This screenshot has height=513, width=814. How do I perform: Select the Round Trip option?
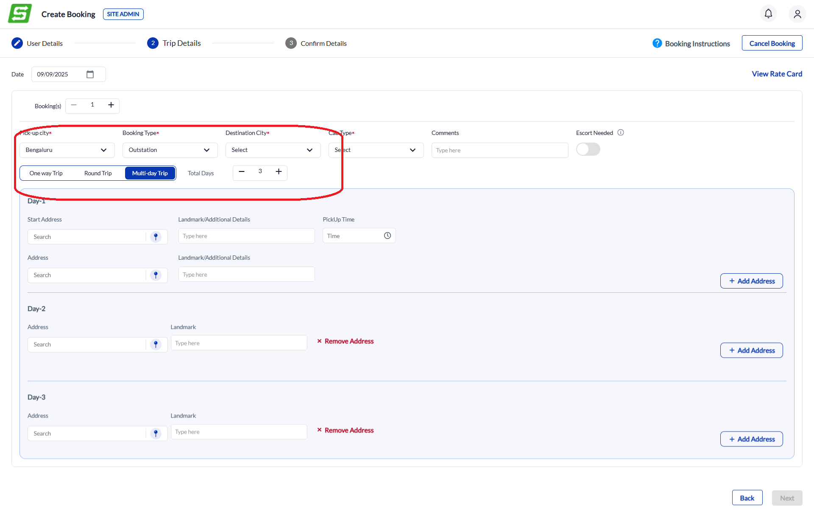pyautogui.click(x=98, y=173)
